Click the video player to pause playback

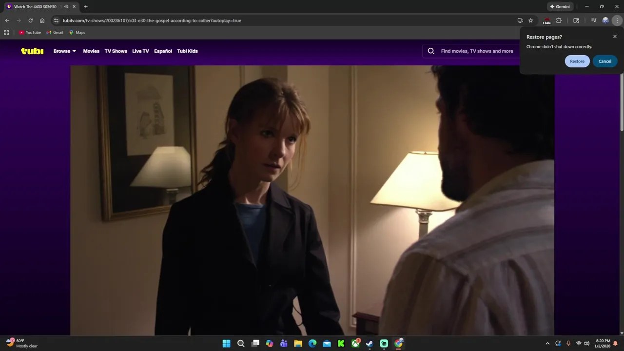click(312, 200)
